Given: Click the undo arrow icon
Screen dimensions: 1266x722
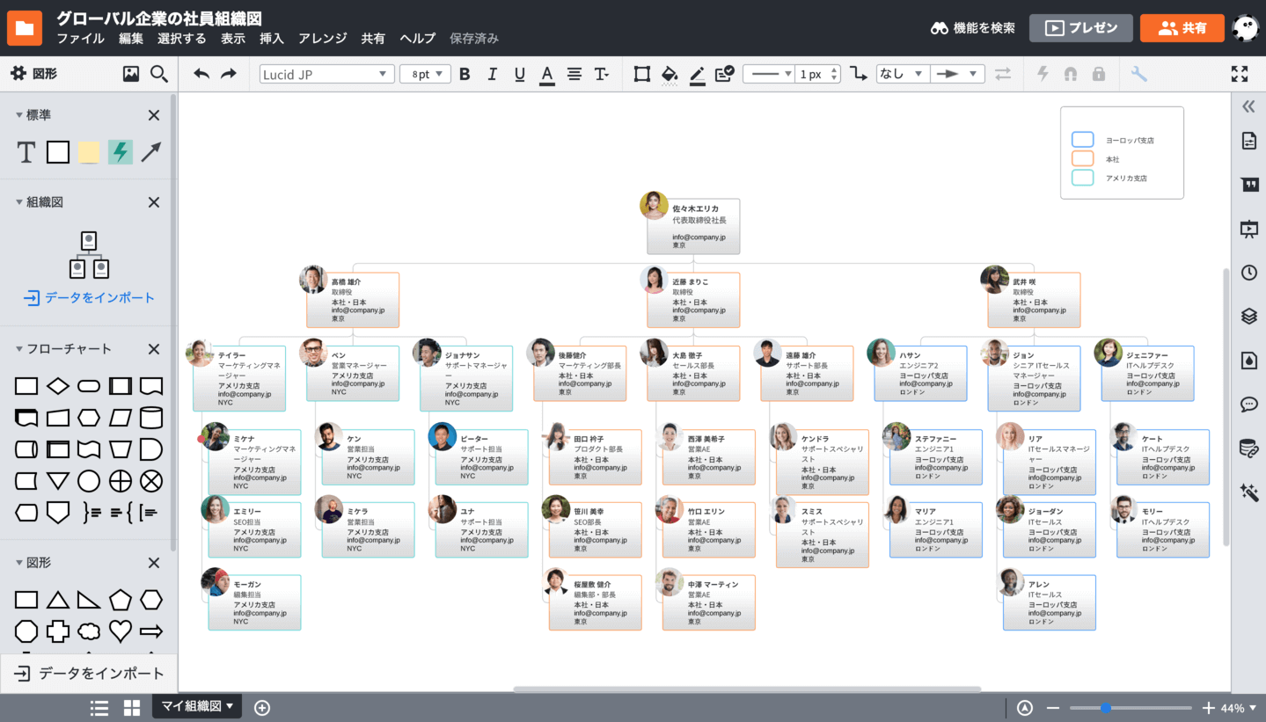Looking at the screenshot, I should pyautogui.click(x=201, y=74).
